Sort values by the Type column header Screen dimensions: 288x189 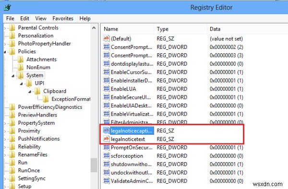[180, 29]
